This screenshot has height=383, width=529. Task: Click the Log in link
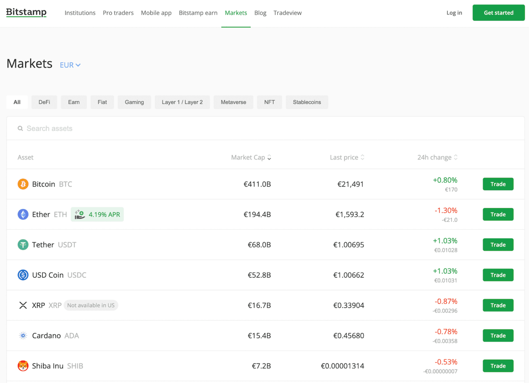coord(454,13)
